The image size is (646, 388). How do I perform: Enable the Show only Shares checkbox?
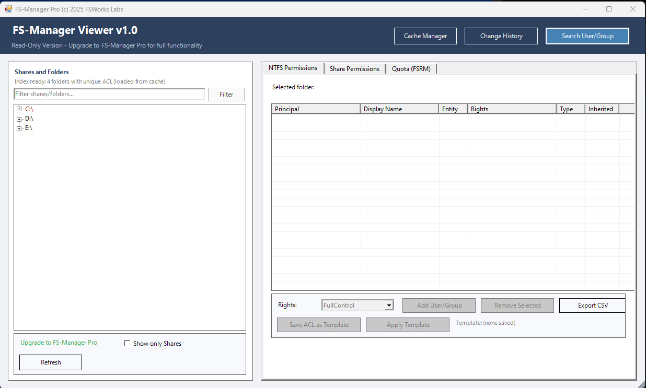point(127,343)
